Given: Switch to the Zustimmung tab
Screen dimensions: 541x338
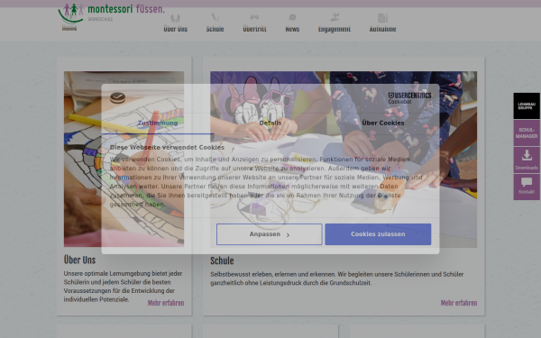Looking at the screenshot, I should tap(158, 123).
